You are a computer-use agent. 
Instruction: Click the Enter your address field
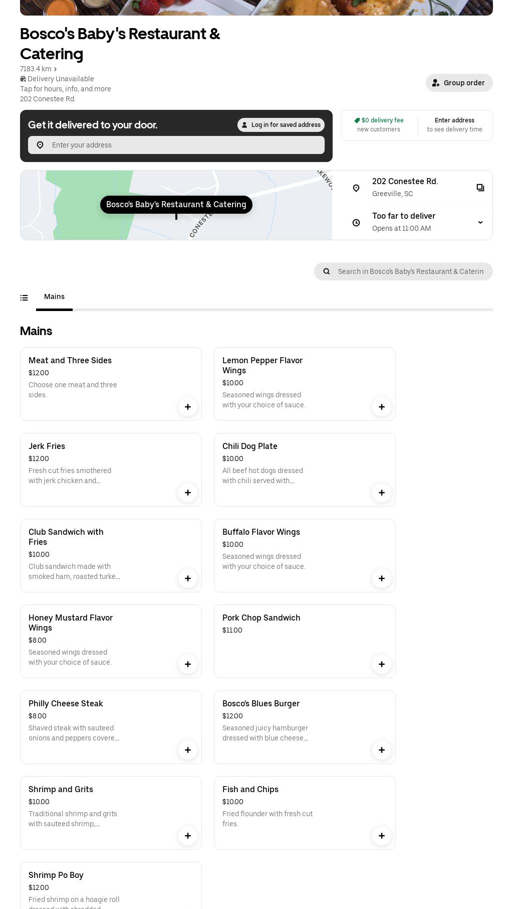point(185,145)
